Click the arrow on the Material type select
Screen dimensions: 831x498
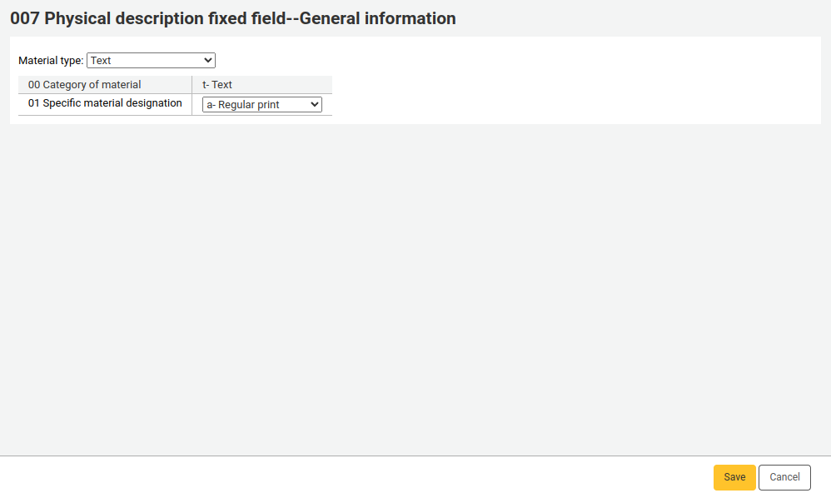point(208,61)
